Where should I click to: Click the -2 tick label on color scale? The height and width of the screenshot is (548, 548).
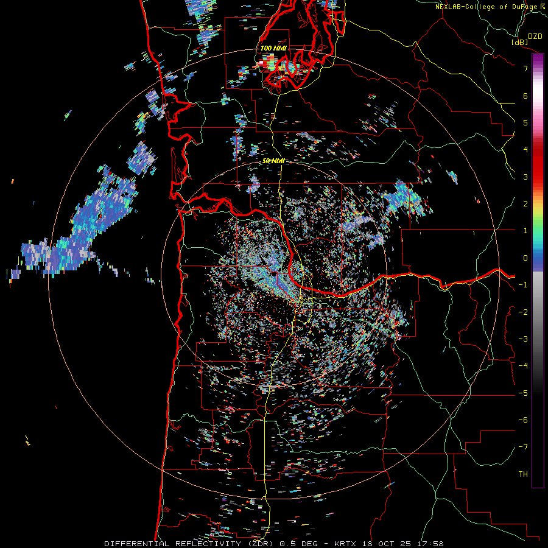click(x=523, y=312)
